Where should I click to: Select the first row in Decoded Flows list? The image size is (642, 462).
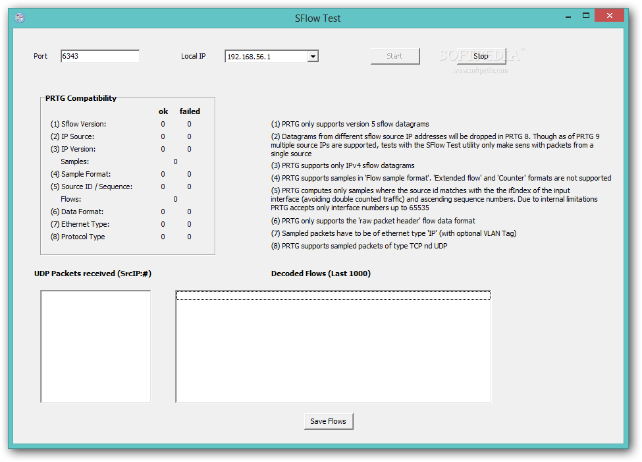tap(333, 295)
